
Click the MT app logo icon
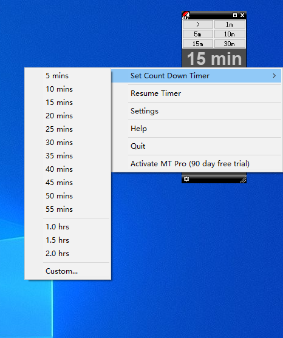pos(186,15)
